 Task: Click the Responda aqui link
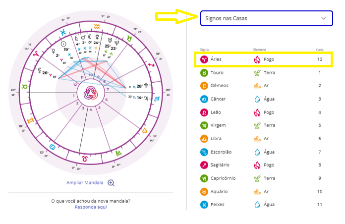[x=91, y=207]
